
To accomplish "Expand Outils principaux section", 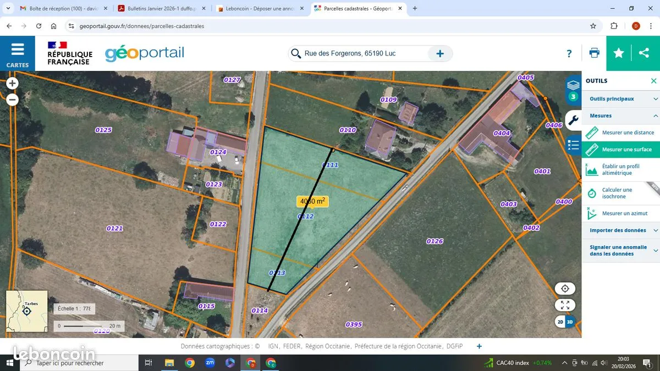I will (620, 99).
